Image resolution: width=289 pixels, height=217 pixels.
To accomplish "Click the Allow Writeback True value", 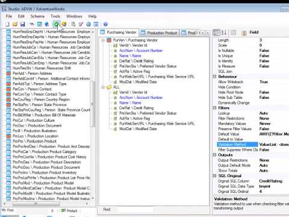I will (x=264, y=82).
